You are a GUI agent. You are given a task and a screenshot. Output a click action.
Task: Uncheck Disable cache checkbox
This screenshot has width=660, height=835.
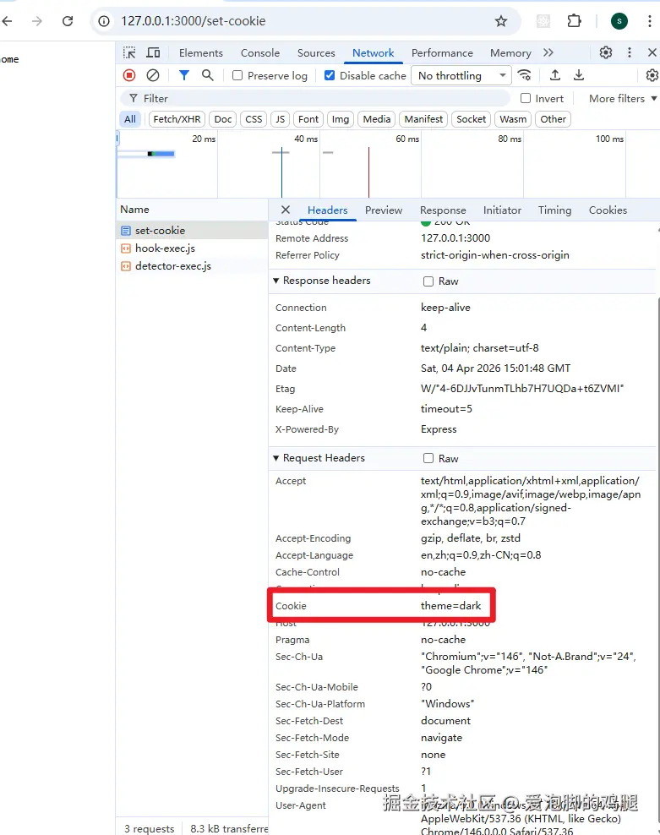tap(330, 75)
